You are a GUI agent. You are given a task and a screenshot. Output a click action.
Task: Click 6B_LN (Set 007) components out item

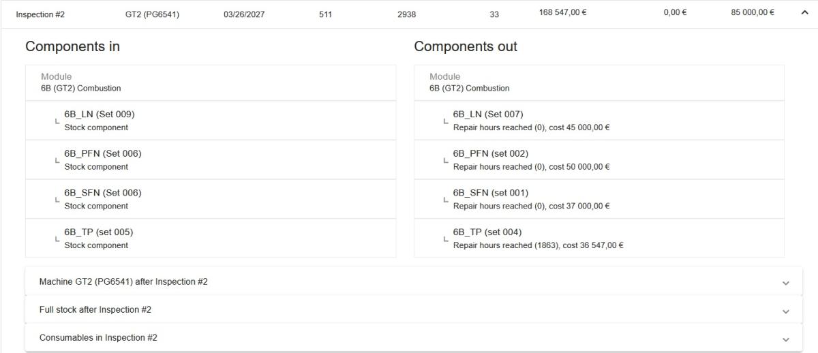(488, 121)
